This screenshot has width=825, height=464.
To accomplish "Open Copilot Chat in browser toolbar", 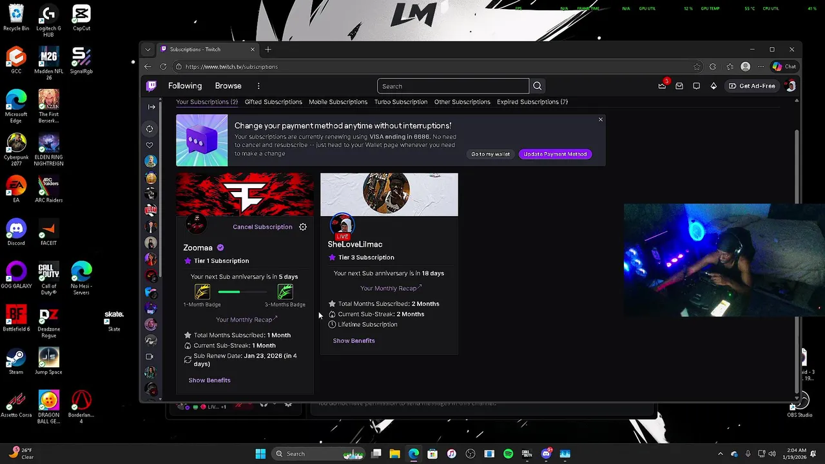I will (784, 66).
